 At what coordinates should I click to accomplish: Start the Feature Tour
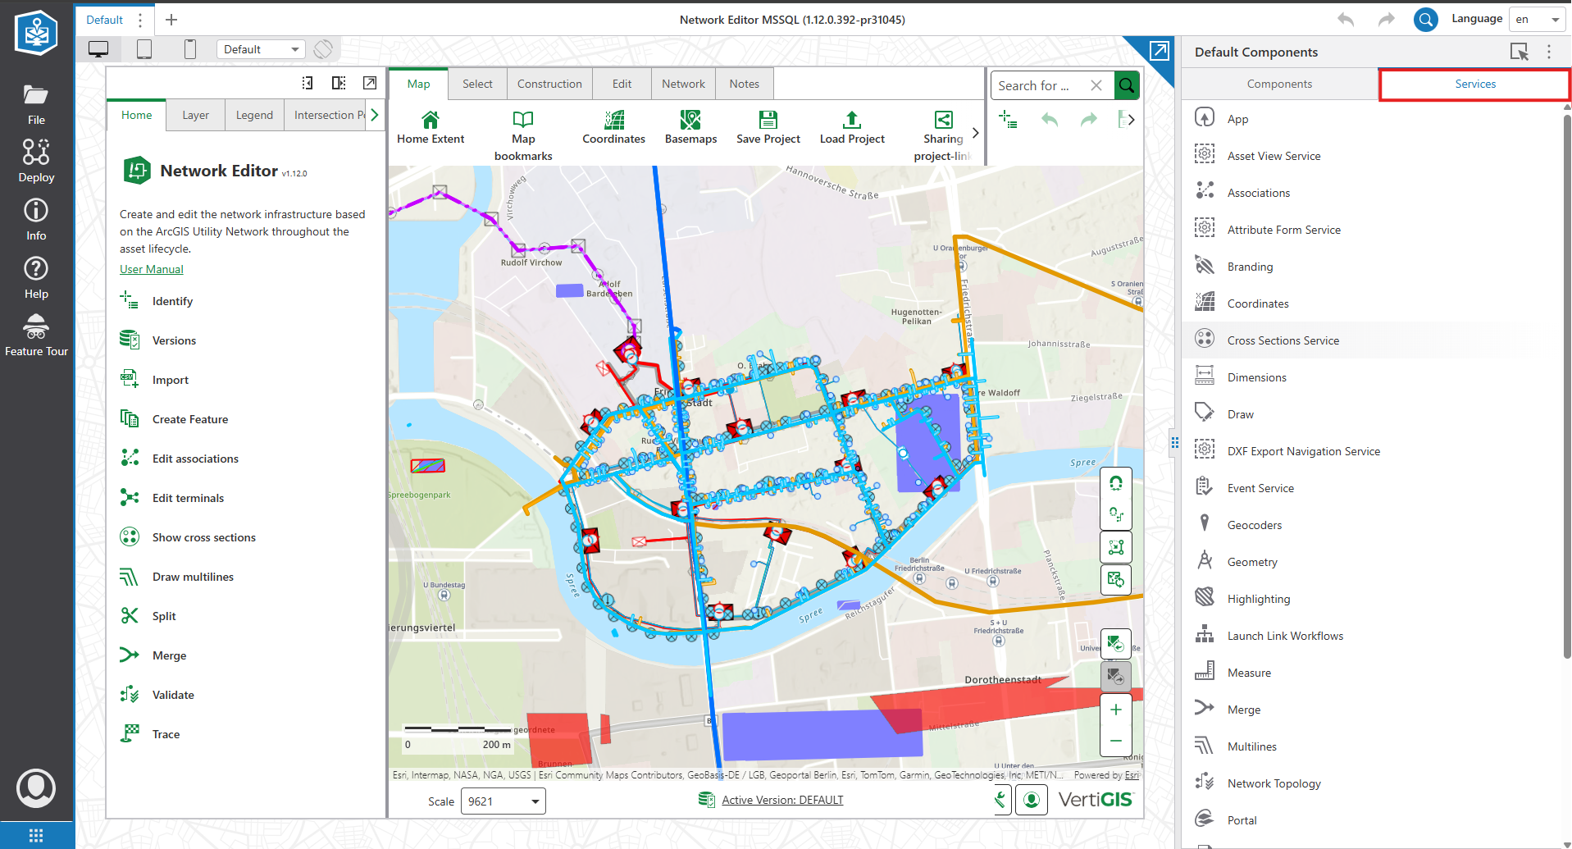[x=36, y=335]
